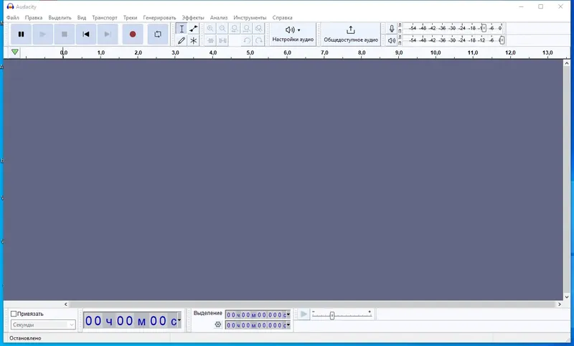
Task: Open the Транспорт menu
Action: pos(105,17)
